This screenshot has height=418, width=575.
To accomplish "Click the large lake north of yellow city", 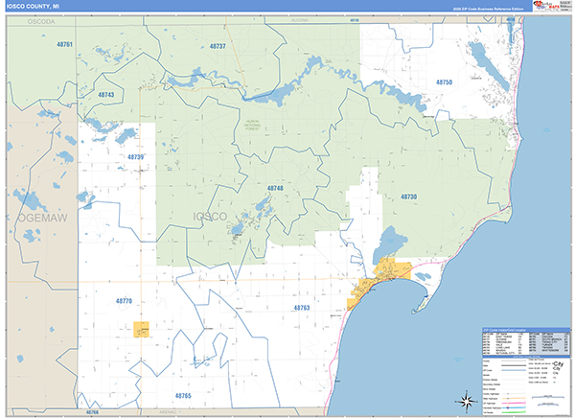I will [391, 240].
